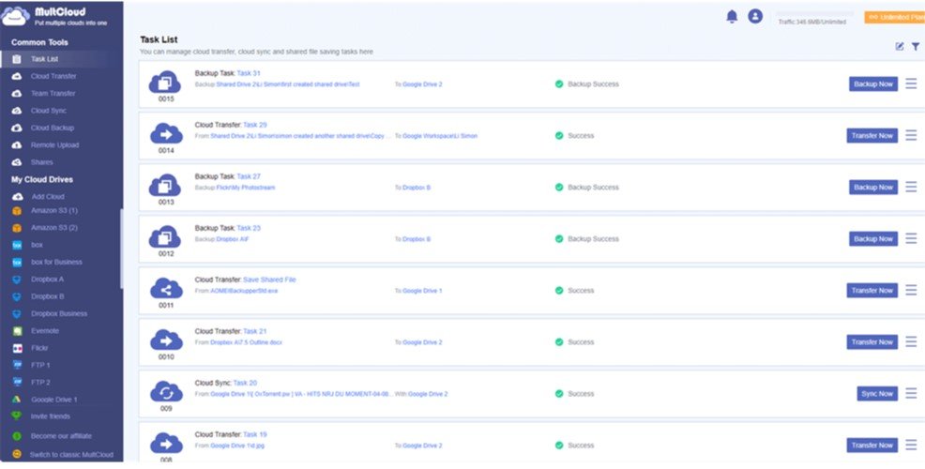This screenshot has height=469, width=925.
Task: Click the transfer cloud icon for task 0014
Action: click(166, 134)
